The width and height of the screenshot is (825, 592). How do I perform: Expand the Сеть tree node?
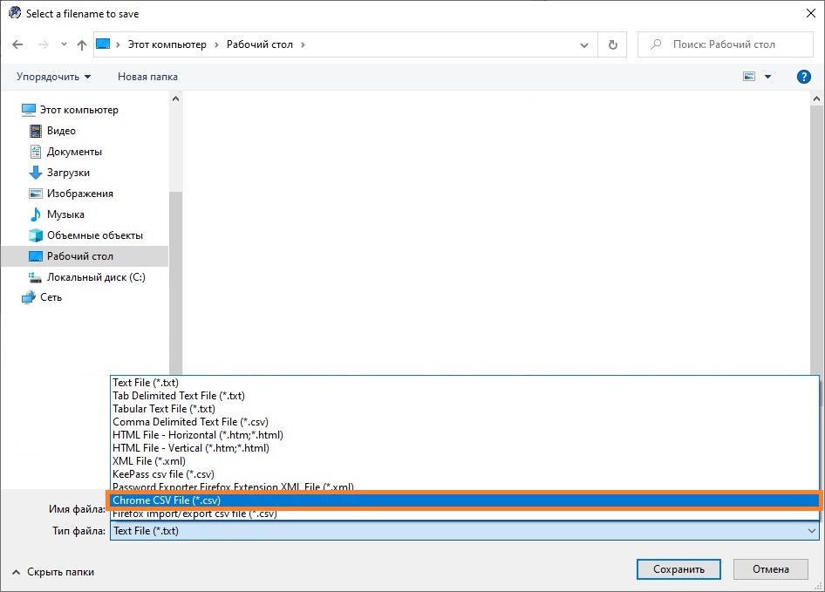click(10, 297)
